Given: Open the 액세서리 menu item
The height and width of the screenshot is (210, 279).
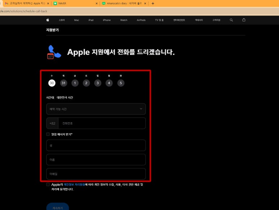Looking at the screenshot, I should [x=199, y=20].
